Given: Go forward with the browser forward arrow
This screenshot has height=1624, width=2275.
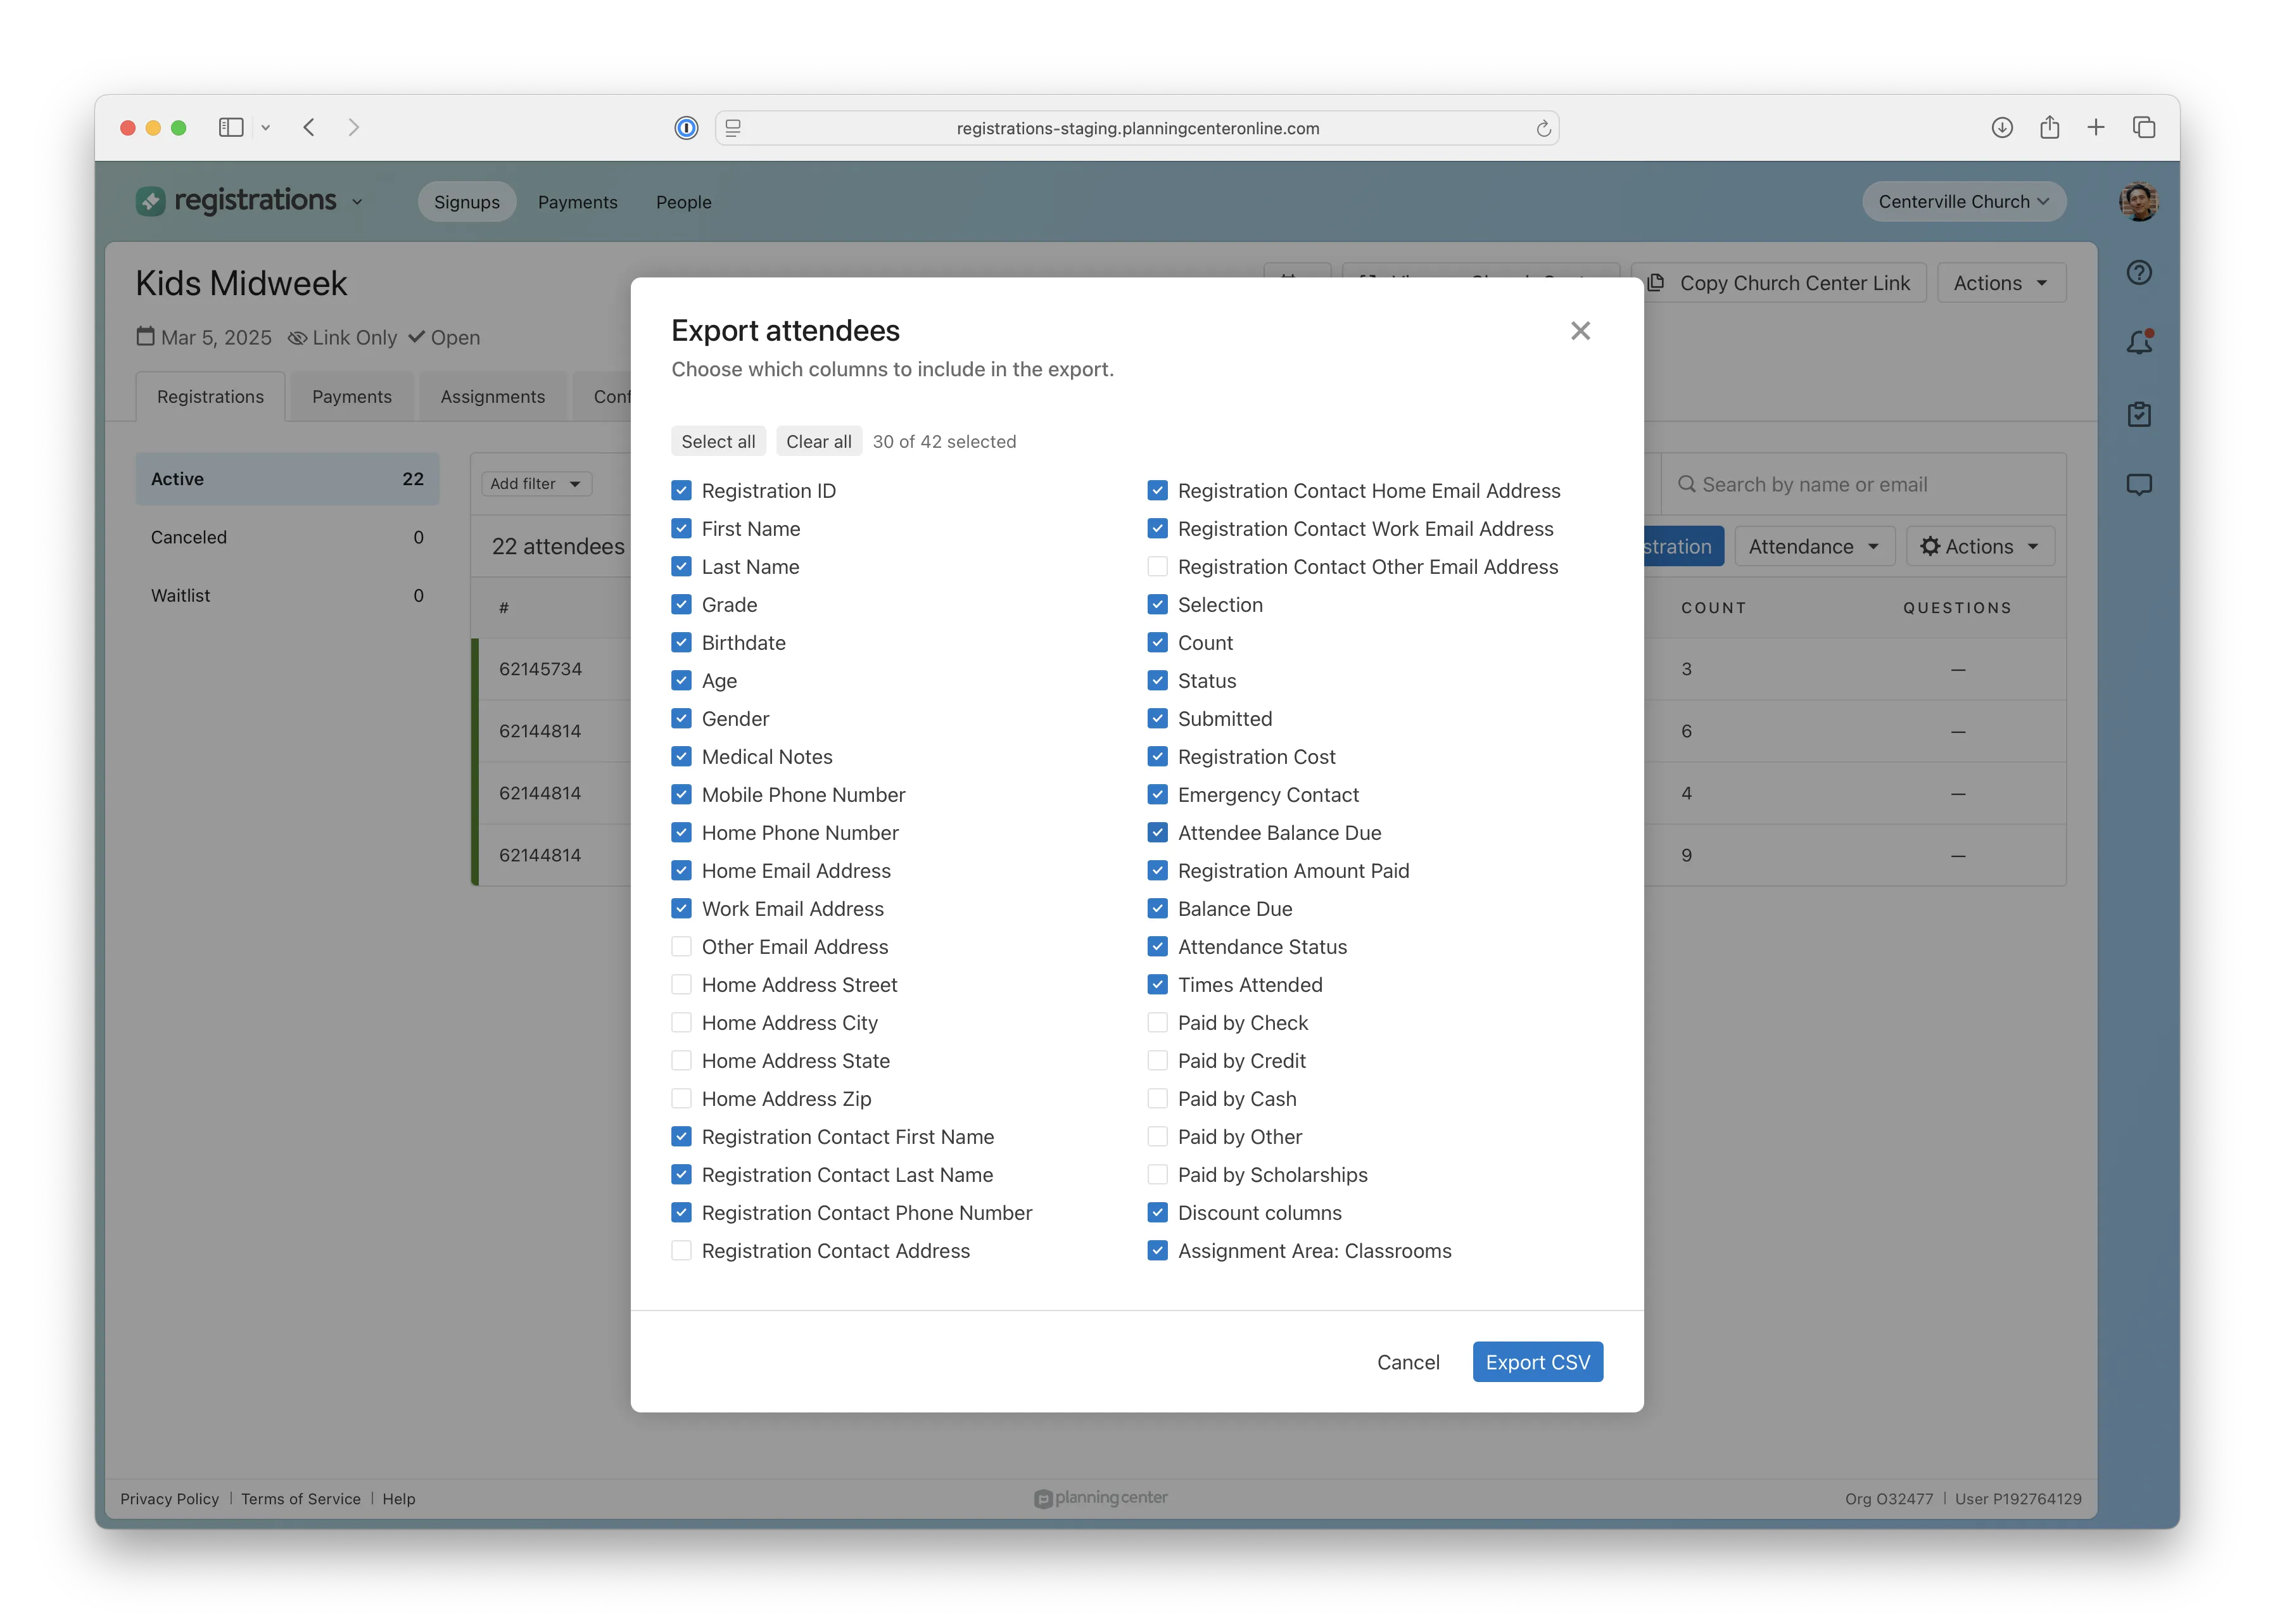Looking at the screenshot, I should (353, 127).
